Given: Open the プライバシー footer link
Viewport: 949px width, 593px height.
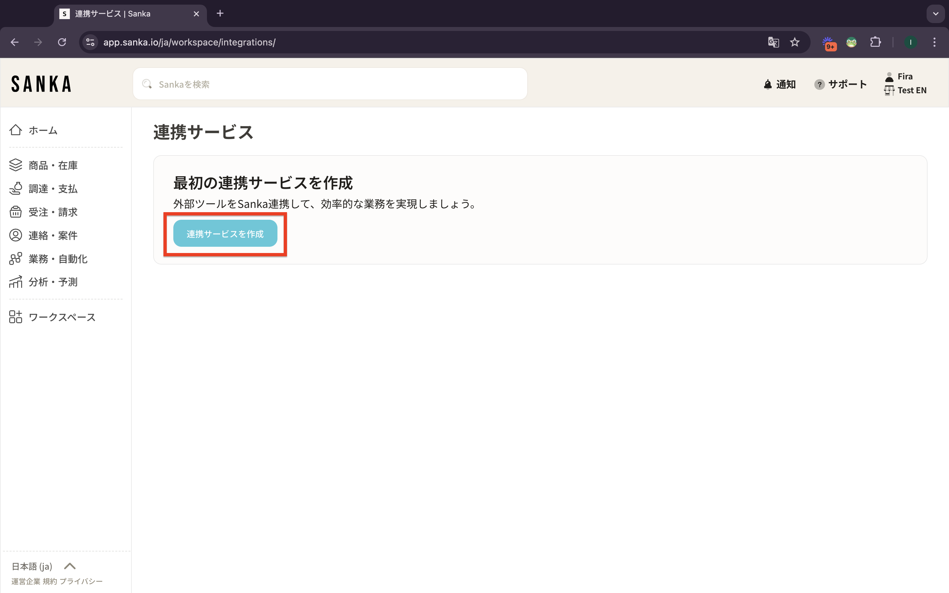Looking at the screenshot, I should click(81, 581).
